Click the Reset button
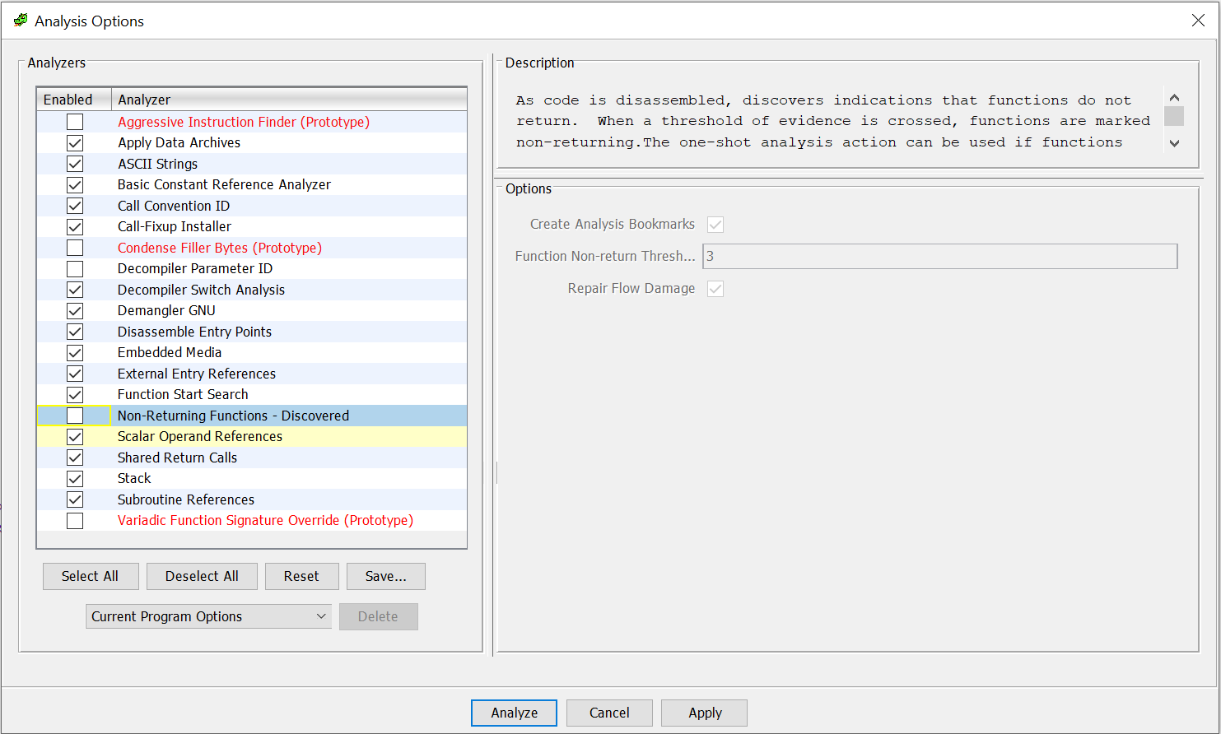This screenshot has width=1221, height=734. point(301,576)
